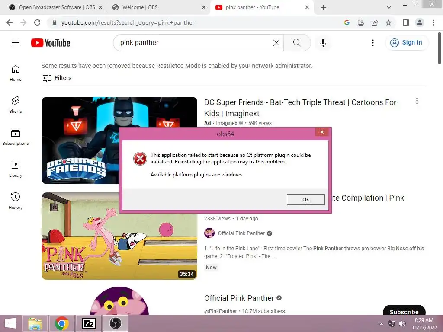The width and height of the screenshot is (443, 332).
Task: Open the volume tray icon
Action: point(402,323)
